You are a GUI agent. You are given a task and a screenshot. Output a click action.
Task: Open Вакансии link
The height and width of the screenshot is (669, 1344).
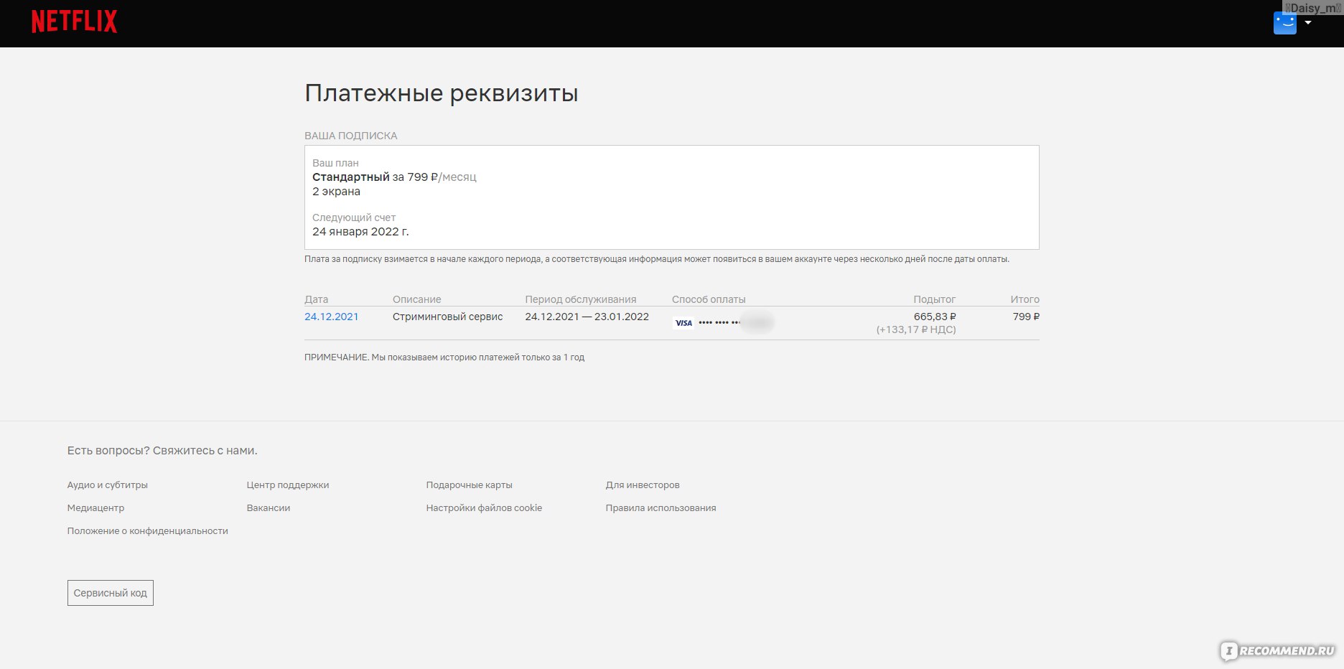point(269,508)
